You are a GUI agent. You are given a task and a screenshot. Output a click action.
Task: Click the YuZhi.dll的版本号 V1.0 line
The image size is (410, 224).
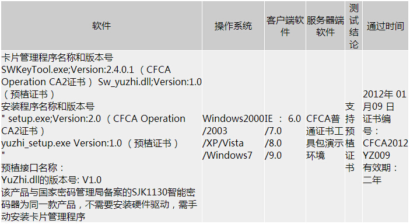(x=51, y=180)
